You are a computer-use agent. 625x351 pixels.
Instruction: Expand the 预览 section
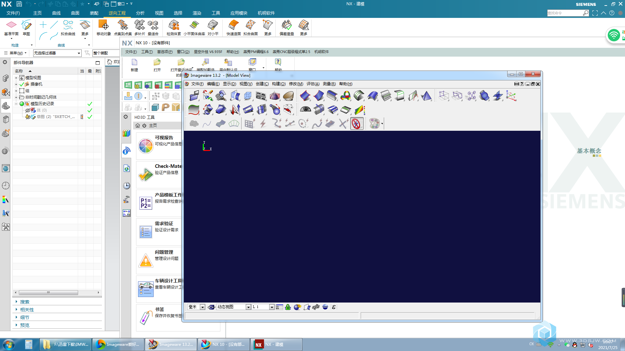click(x=16, y=325)
